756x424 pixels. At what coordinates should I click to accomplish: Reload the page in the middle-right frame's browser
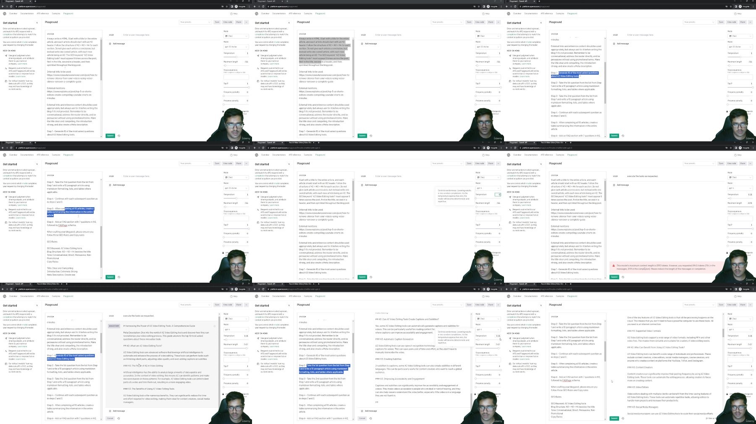pos(515,148)
